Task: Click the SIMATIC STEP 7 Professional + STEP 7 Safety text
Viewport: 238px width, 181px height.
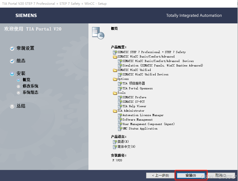Action: point(151,52)
